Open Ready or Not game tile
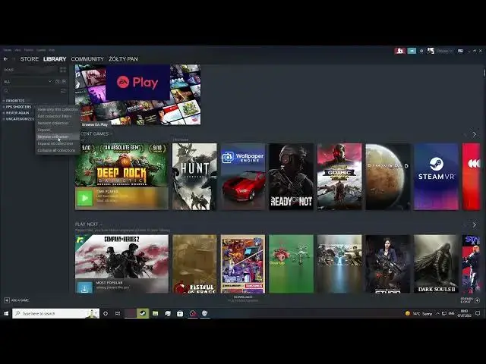The image size is (486, 364). pos(291,177)
